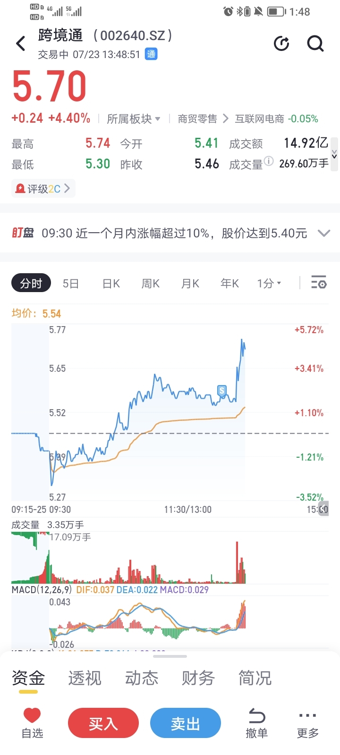Expand more quote details arrow
This screenshot has height=755, width=340.
334,154
